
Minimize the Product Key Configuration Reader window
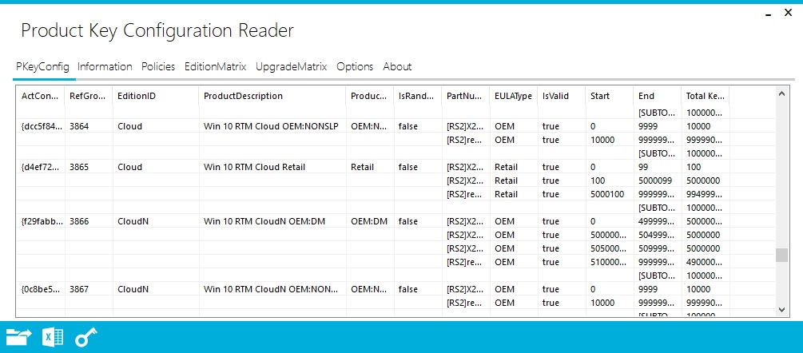(768, 15)
